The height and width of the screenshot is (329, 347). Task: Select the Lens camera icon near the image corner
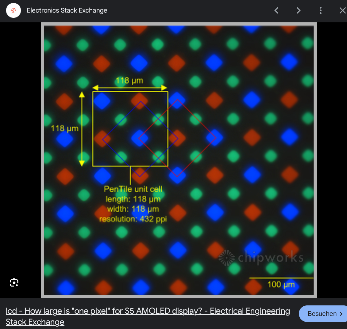[14, 282]
